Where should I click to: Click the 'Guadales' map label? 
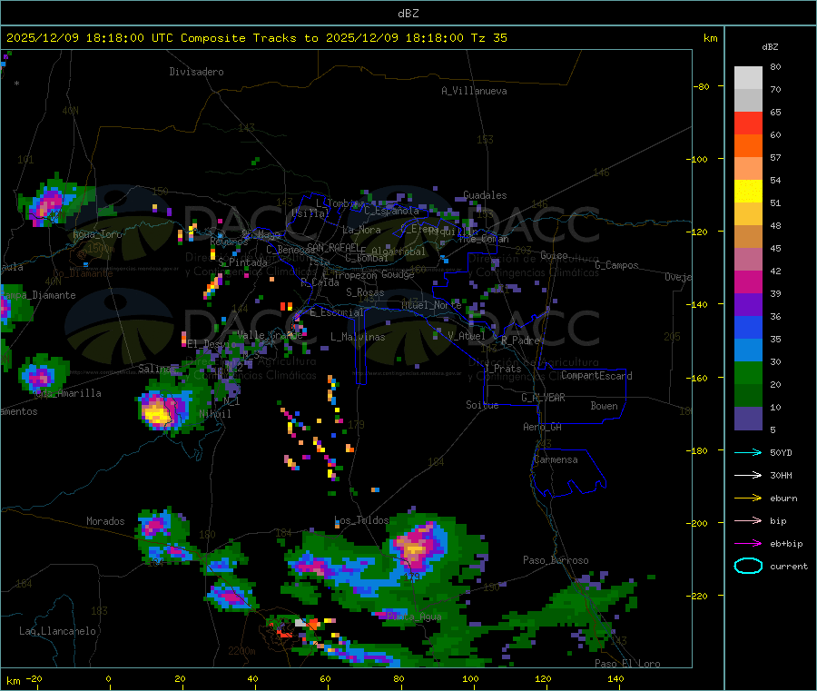point(485,195)
